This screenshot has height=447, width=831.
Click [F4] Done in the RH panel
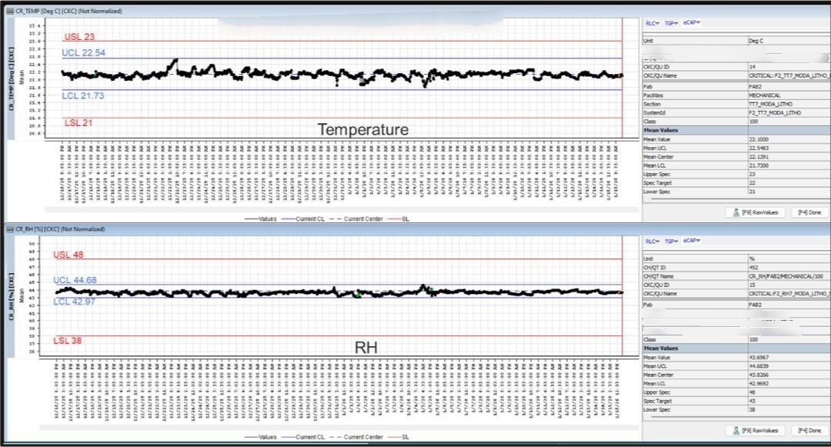tap(809, 431)
